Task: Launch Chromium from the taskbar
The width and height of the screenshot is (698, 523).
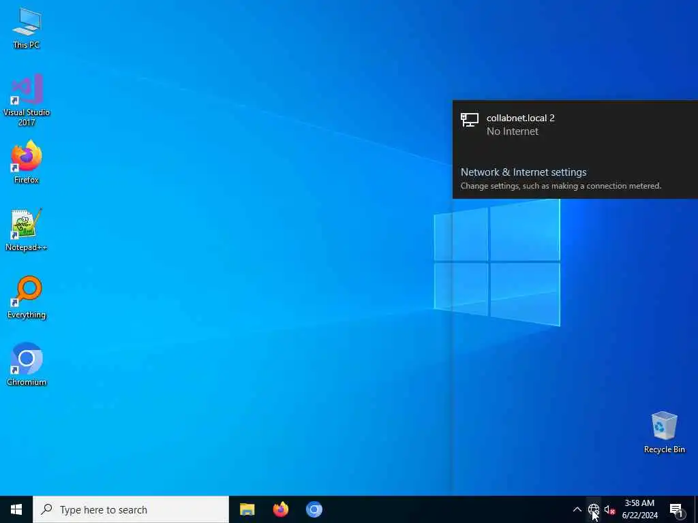Action: click(314, 509)
